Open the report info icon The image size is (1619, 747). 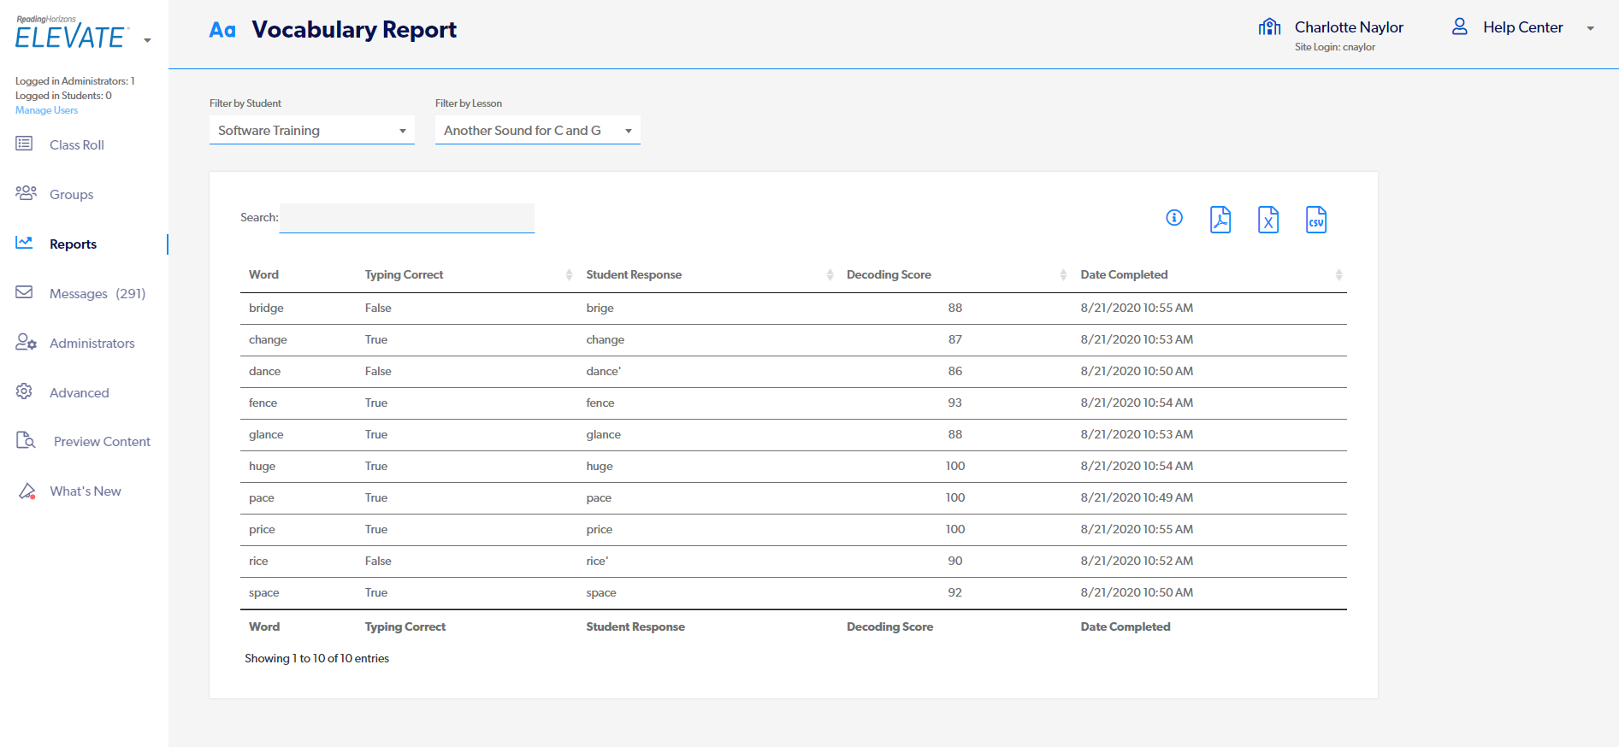pos(1174,218)
